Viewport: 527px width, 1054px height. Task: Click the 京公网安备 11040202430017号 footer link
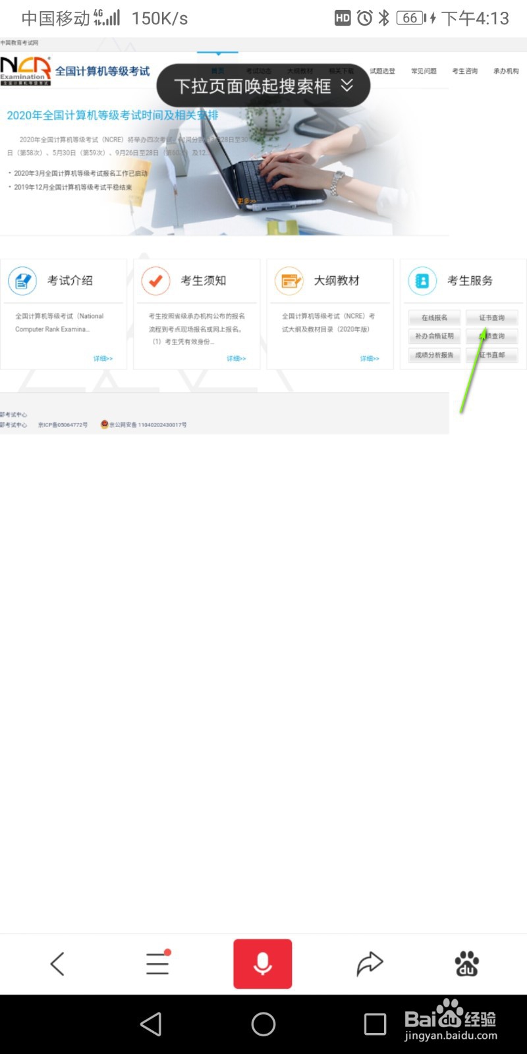tap(148, 425)
